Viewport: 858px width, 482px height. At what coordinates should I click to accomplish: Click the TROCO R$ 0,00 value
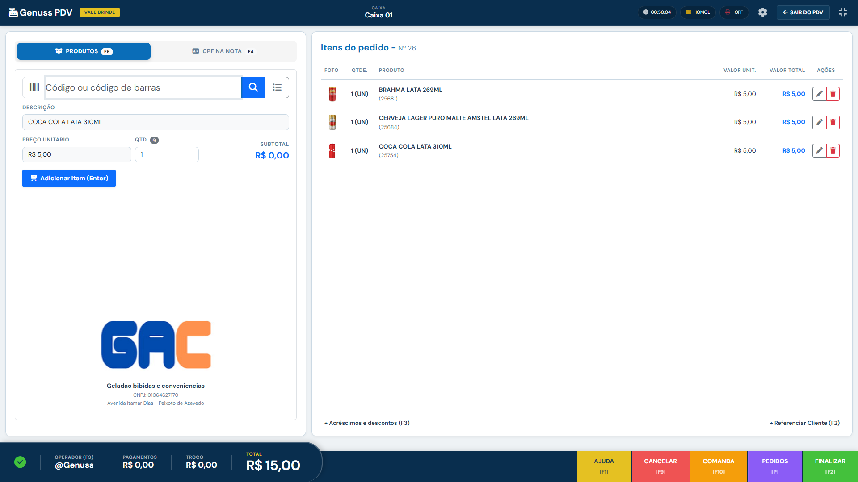click(x=202, y=465)
